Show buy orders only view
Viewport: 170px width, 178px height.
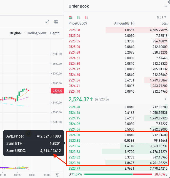point(79,17)
